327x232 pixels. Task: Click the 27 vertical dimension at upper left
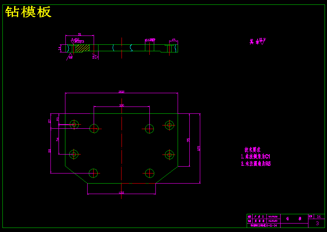(49, 121)
